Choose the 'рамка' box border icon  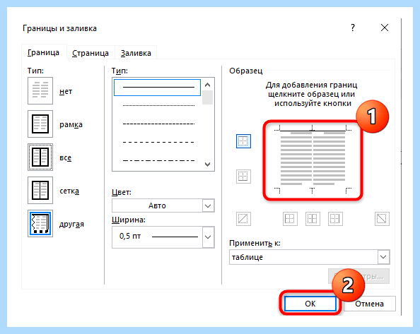40,124
